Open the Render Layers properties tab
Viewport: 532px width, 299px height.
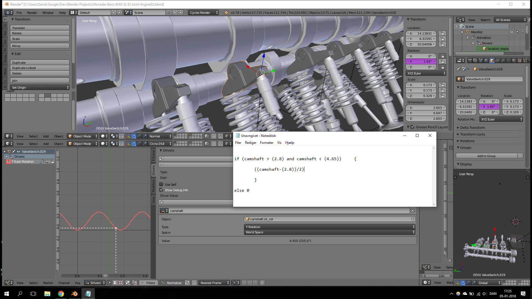(475, 60)
